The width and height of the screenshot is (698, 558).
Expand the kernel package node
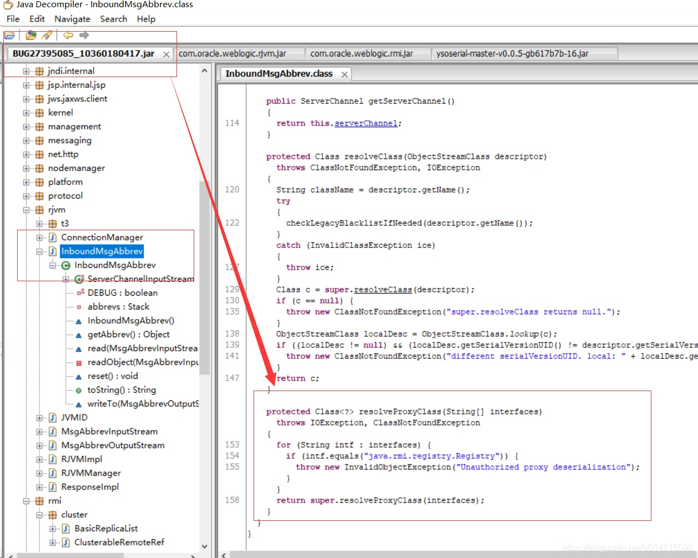pyautogui.click(x=26, y=113)
